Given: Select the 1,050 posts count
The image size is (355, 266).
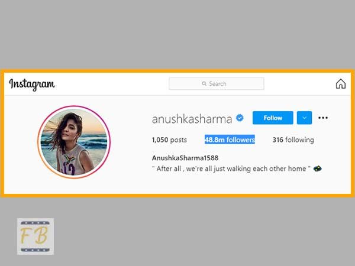Looking at the screenshot, I should [x=169, y=140].
